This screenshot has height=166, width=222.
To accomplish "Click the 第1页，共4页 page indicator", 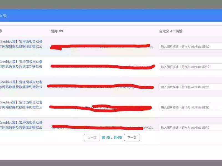I will click(x=112, y=138).
